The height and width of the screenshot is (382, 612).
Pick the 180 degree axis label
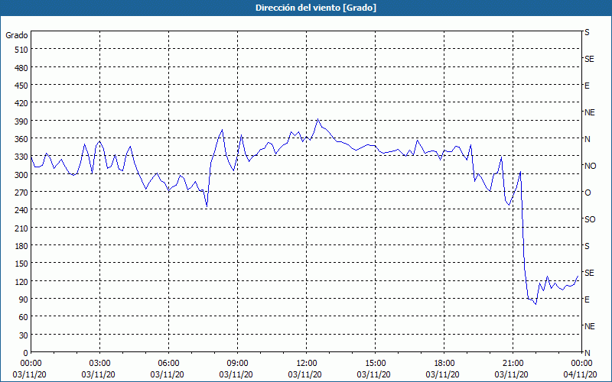point(21,246)
